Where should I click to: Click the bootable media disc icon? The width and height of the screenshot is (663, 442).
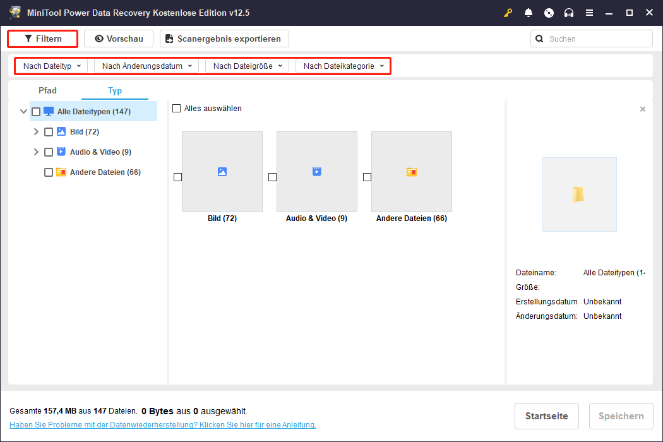tap(549, 13)
